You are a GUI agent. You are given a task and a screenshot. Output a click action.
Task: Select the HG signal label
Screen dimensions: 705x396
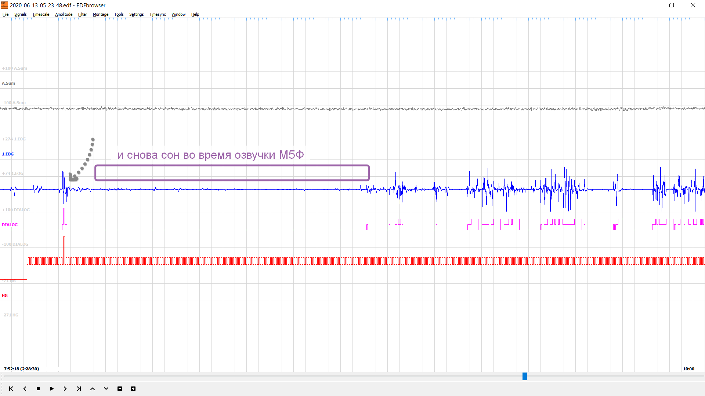click(x=5, y=296)
